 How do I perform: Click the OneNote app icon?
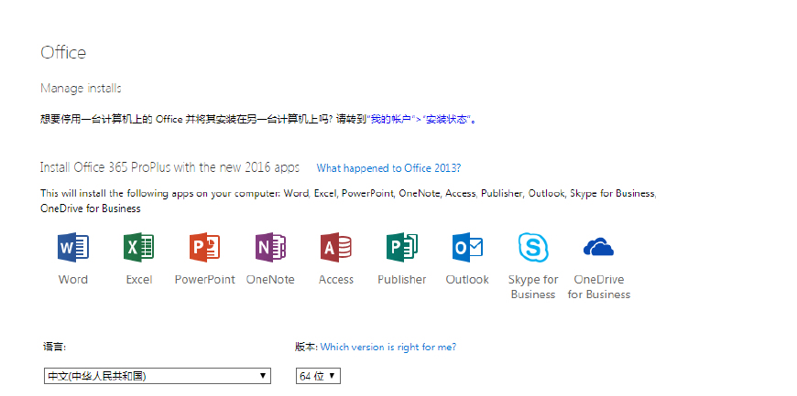[x=270, y=247]
